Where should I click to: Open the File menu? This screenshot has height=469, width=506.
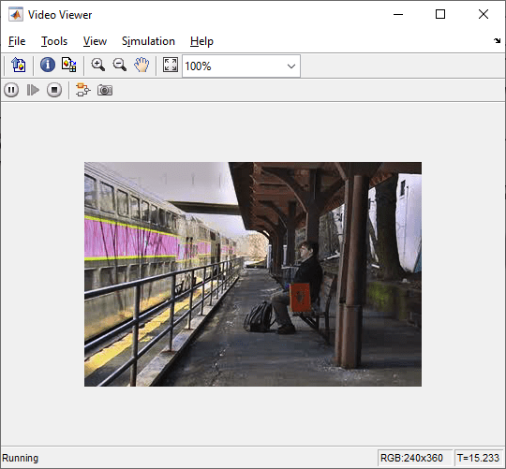pyautogui.click(x=17, y=41)
